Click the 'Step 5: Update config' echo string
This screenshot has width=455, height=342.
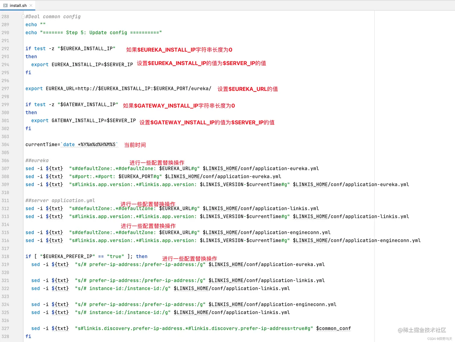click(x=101, y=33)
